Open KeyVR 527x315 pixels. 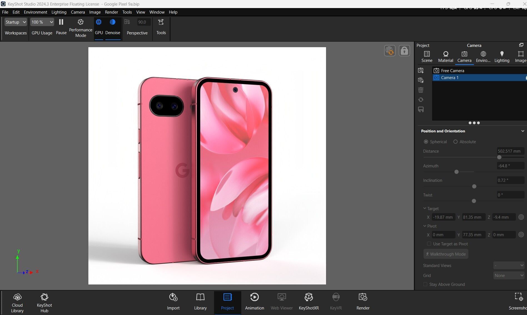pos(336,302)
